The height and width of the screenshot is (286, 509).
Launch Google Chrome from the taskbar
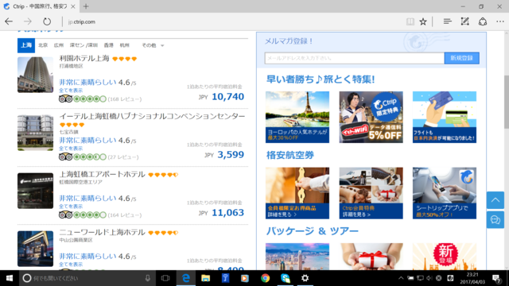265,278
